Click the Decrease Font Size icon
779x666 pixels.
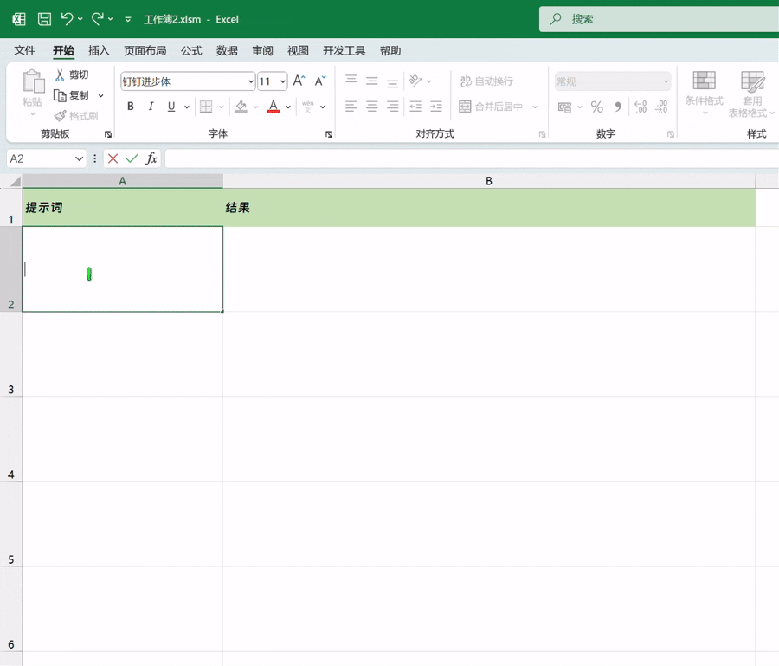pyautogui.click(x=319, y=81)
